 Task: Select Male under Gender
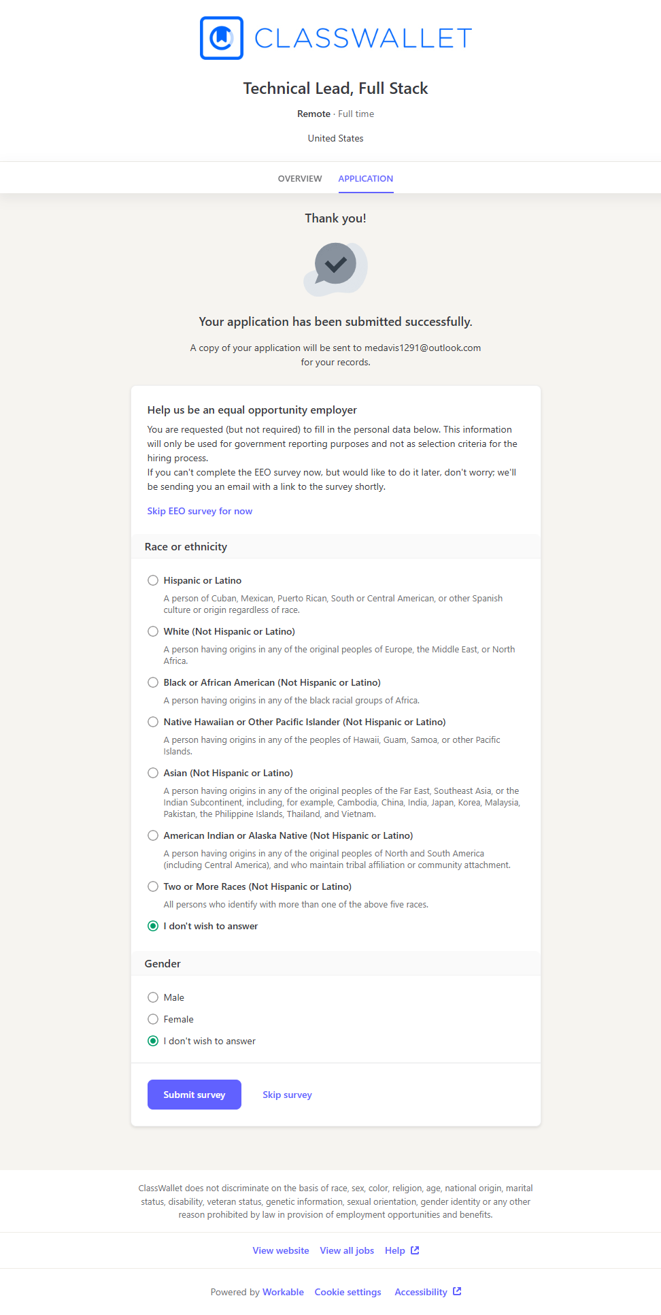click(x=153, y=997)
